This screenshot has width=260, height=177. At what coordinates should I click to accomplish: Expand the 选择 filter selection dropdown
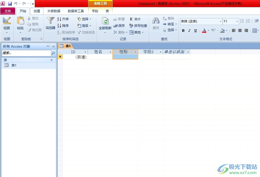(x=90, y=19)
